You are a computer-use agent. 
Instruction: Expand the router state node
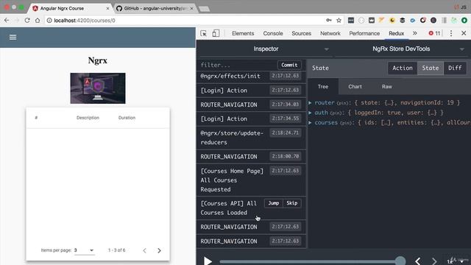311,103
